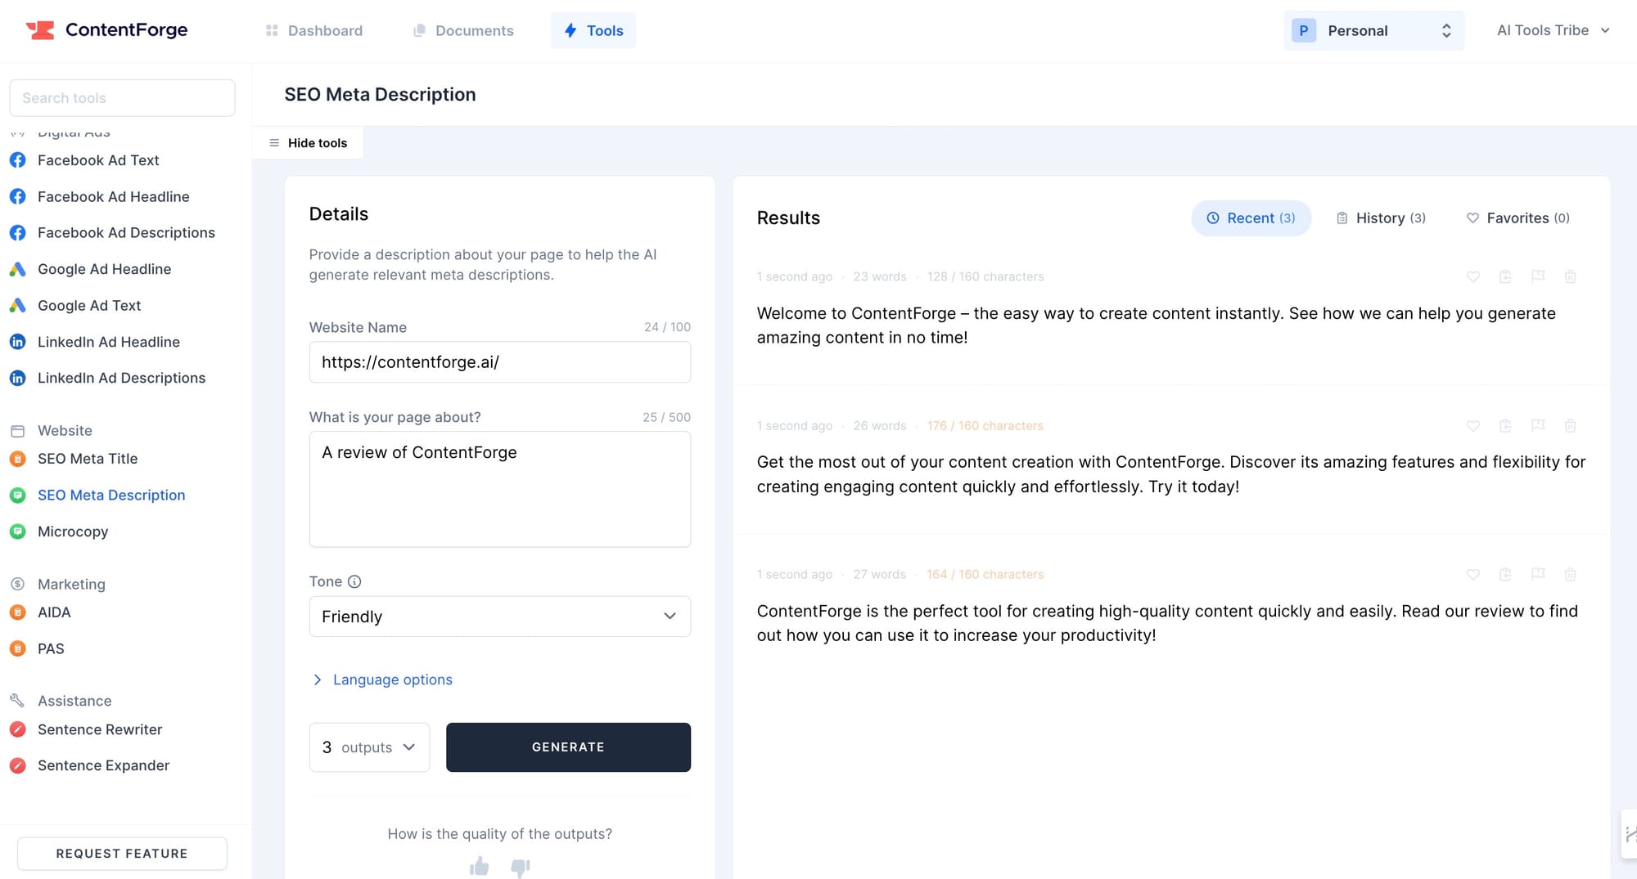Favorite the first generated meta description
The height and width of the screenshot is (879, 1637).
point(1472,276)
